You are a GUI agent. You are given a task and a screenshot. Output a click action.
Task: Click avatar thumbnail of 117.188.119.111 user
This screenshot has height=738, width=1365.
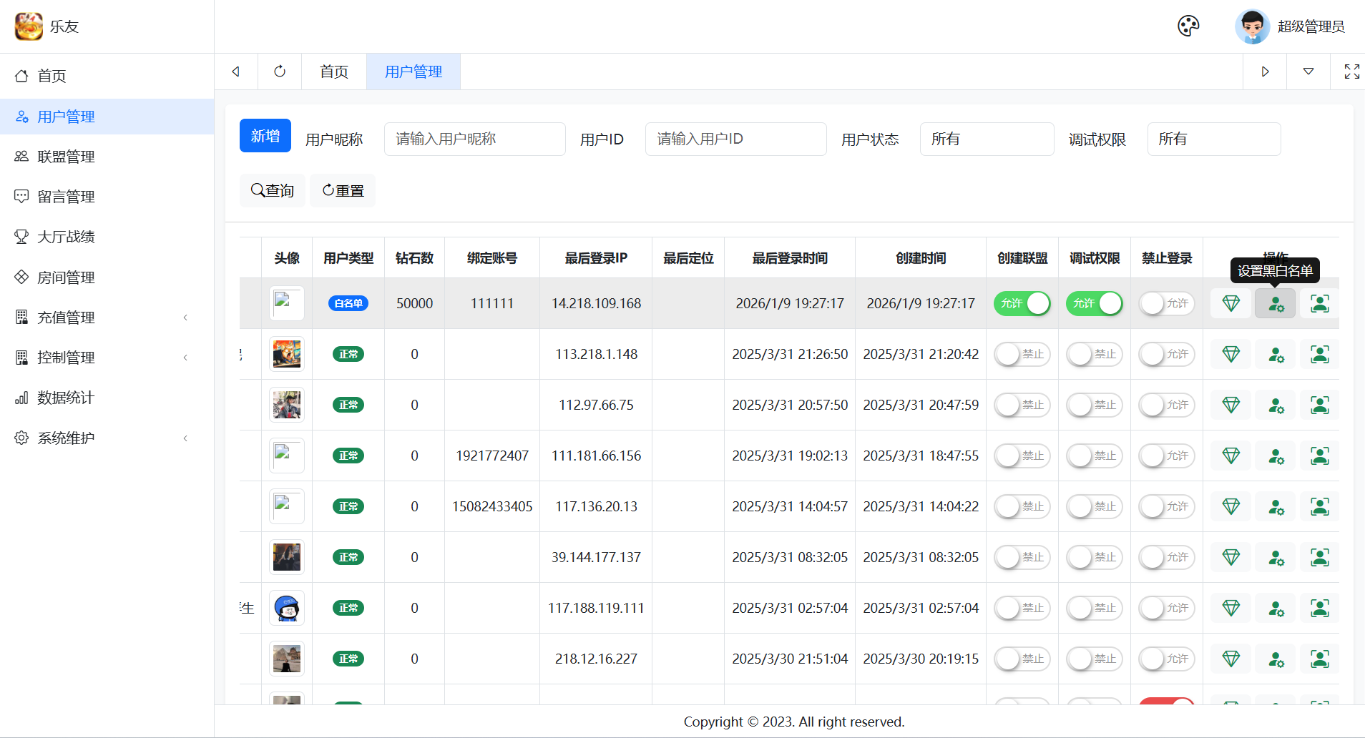(287, 608)
